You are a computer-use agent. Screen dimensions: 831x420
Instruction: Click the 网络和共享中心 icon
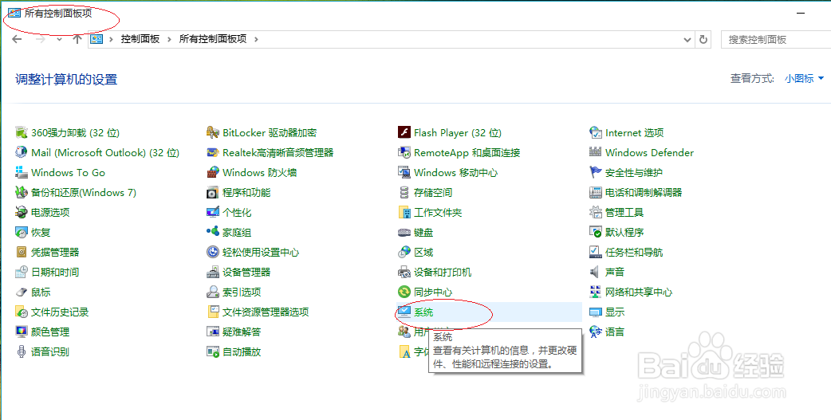pyautogui.click(x=596, y=292)
